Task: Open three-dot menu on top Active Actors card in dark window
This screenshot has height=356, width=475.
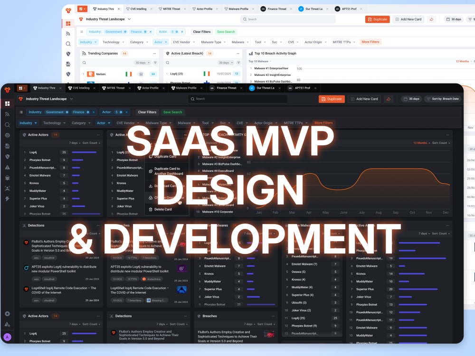Action: 98,135
